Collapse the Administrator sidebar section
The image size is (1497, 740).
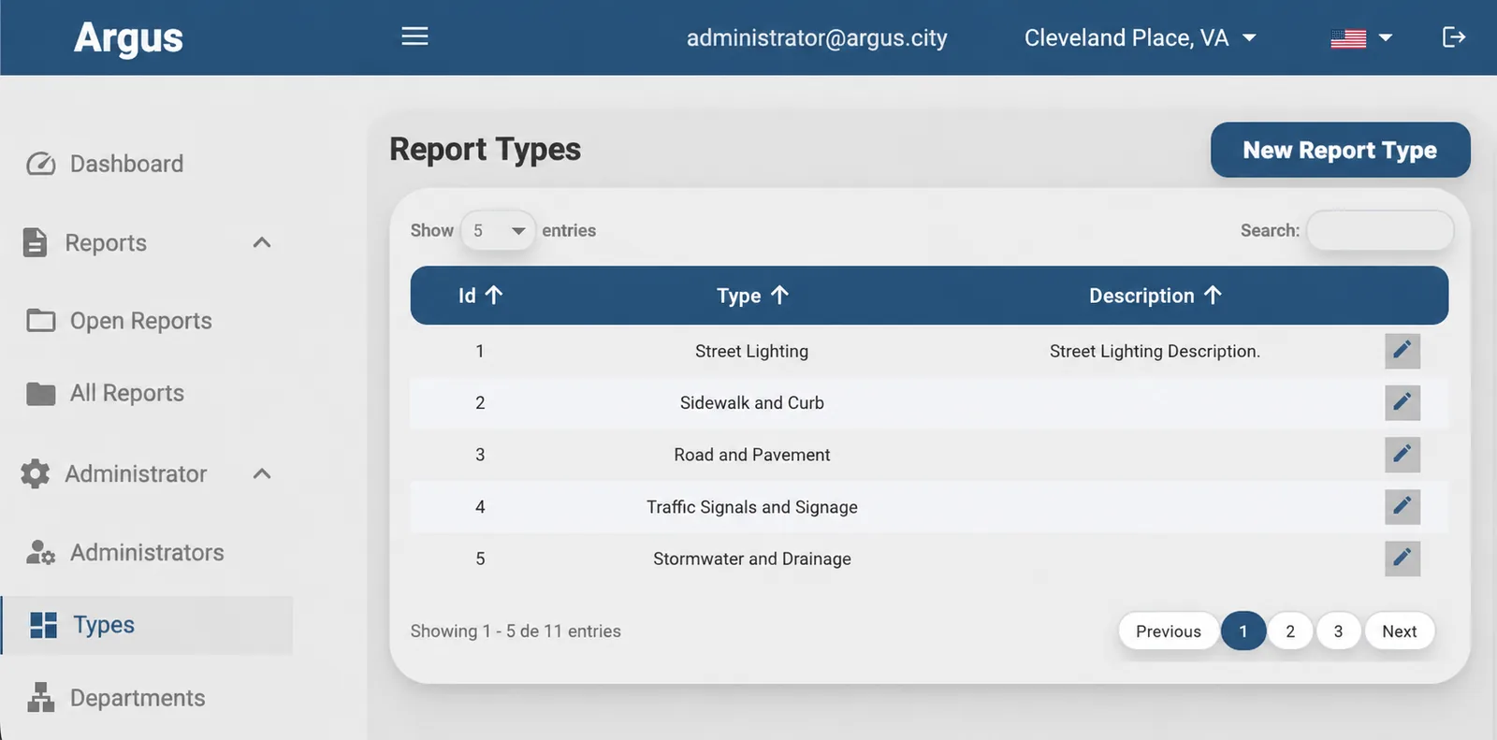262,473
